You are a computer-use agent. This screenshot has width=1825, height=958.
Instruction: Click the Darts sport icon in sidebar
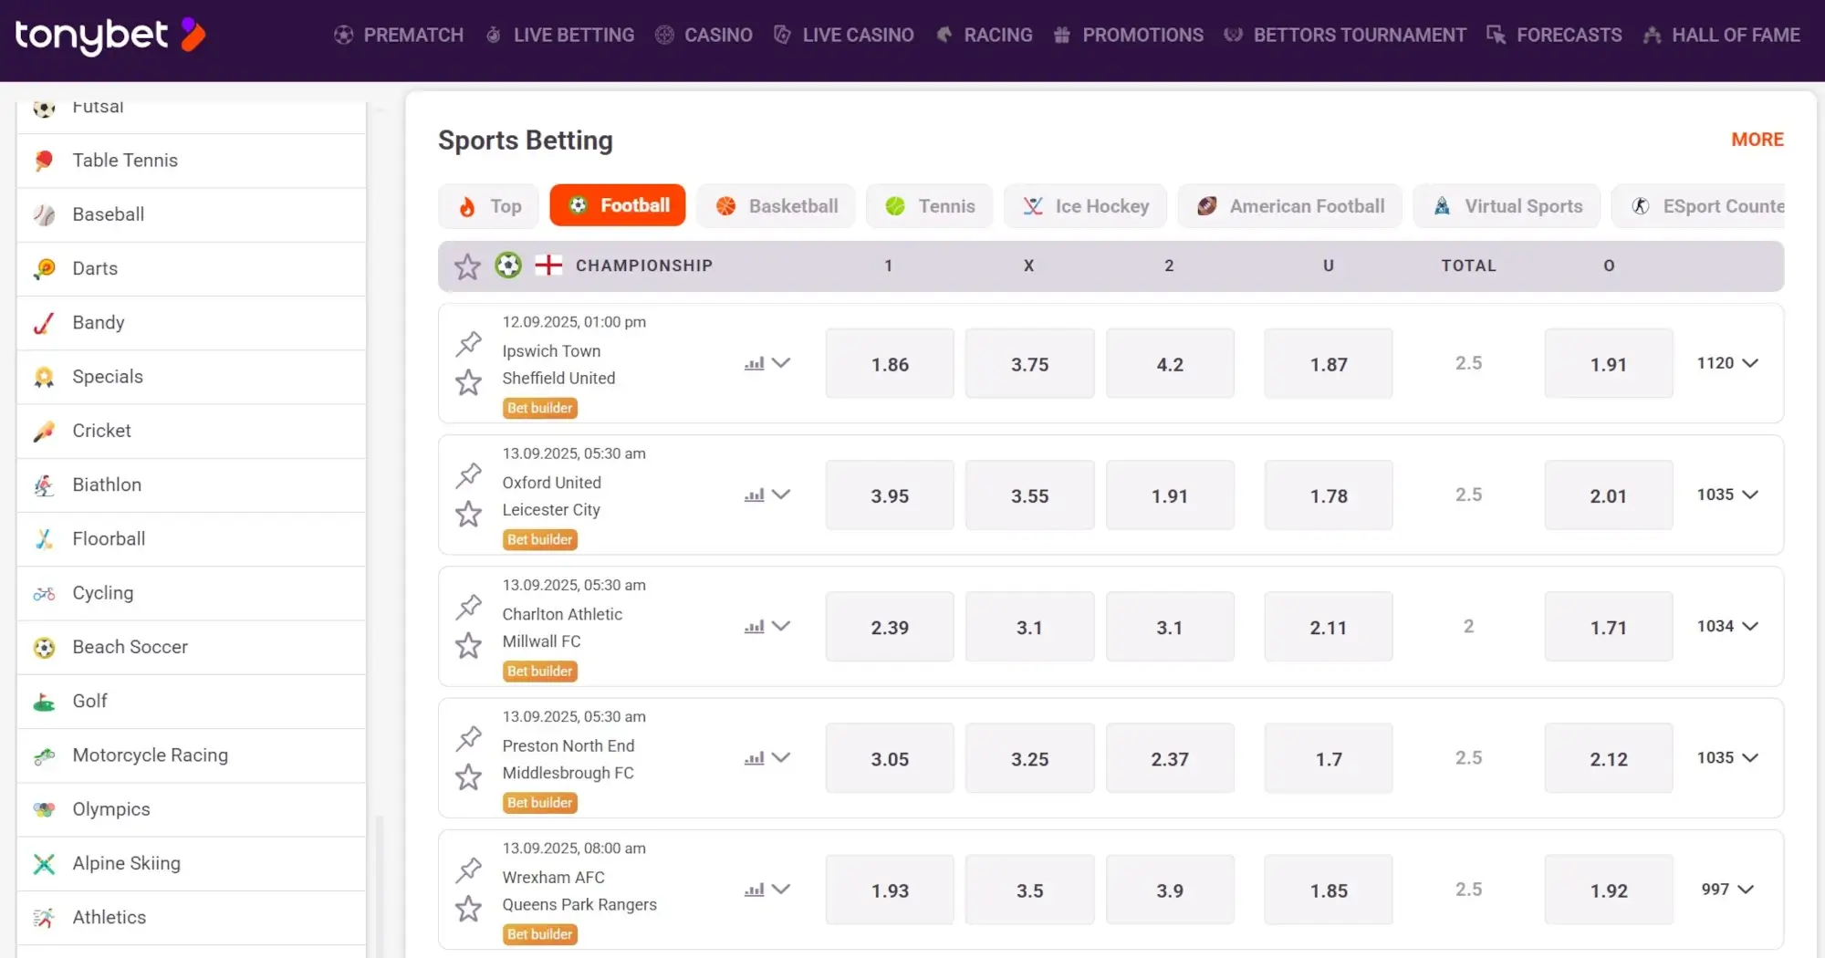pyautogui.click(x=44, y=269)
